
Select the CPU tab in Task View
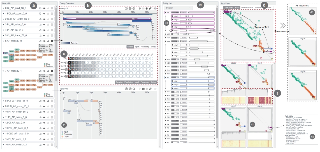237,7
